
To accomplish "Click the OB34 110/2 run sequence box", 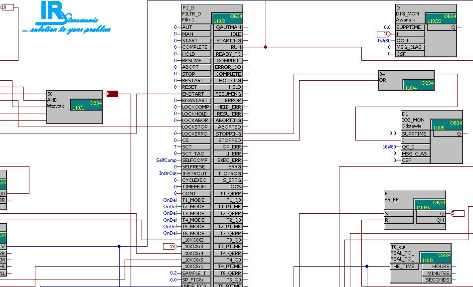I will [227, 18].
